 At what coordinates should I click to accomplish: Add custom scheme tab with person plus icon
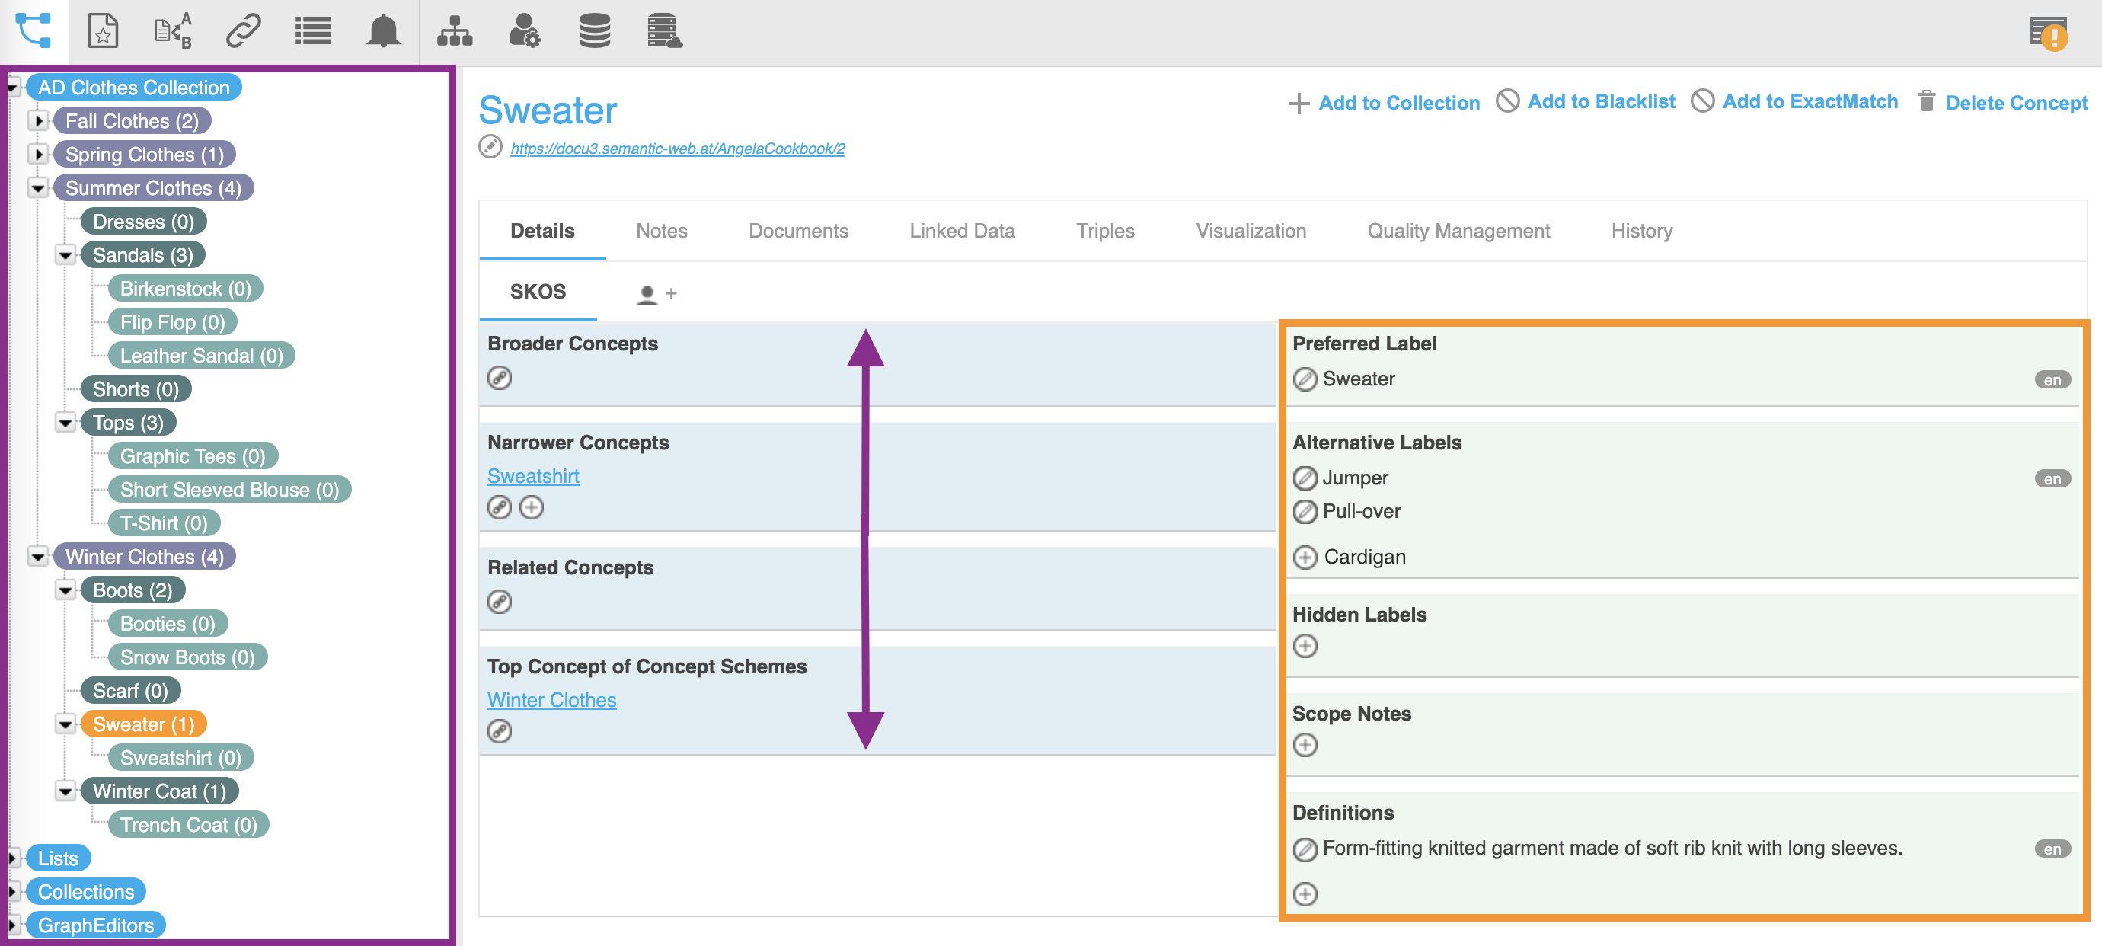pos(656,294)
